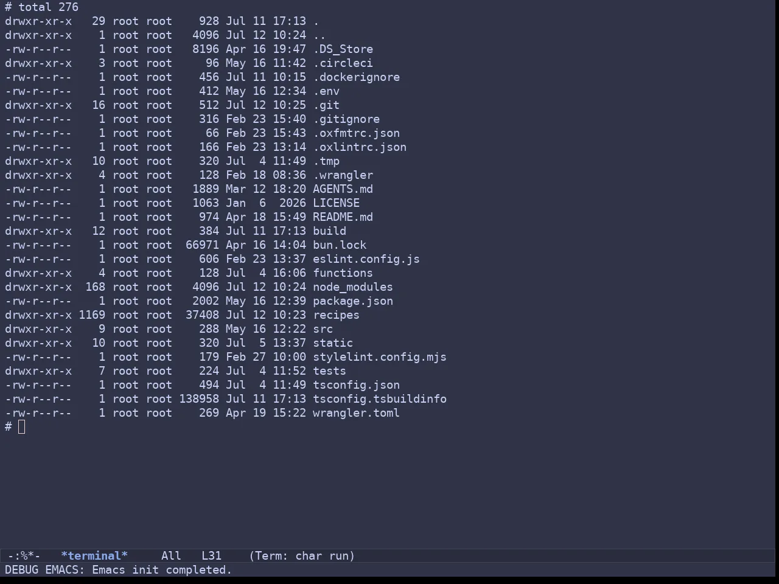Click the AGENTS.md filename

coord(343,189)
